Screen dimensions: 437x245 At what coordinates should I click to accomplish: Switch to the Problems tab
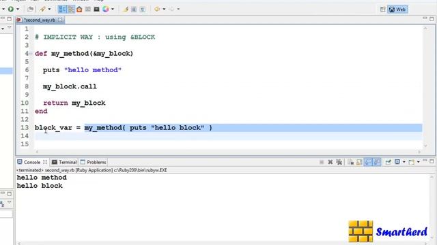[x=94, y=162]
